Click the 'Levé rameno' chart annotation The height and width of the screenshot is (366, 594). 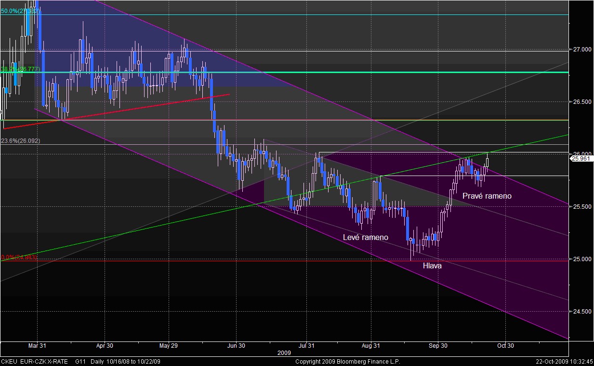(365, 238)
